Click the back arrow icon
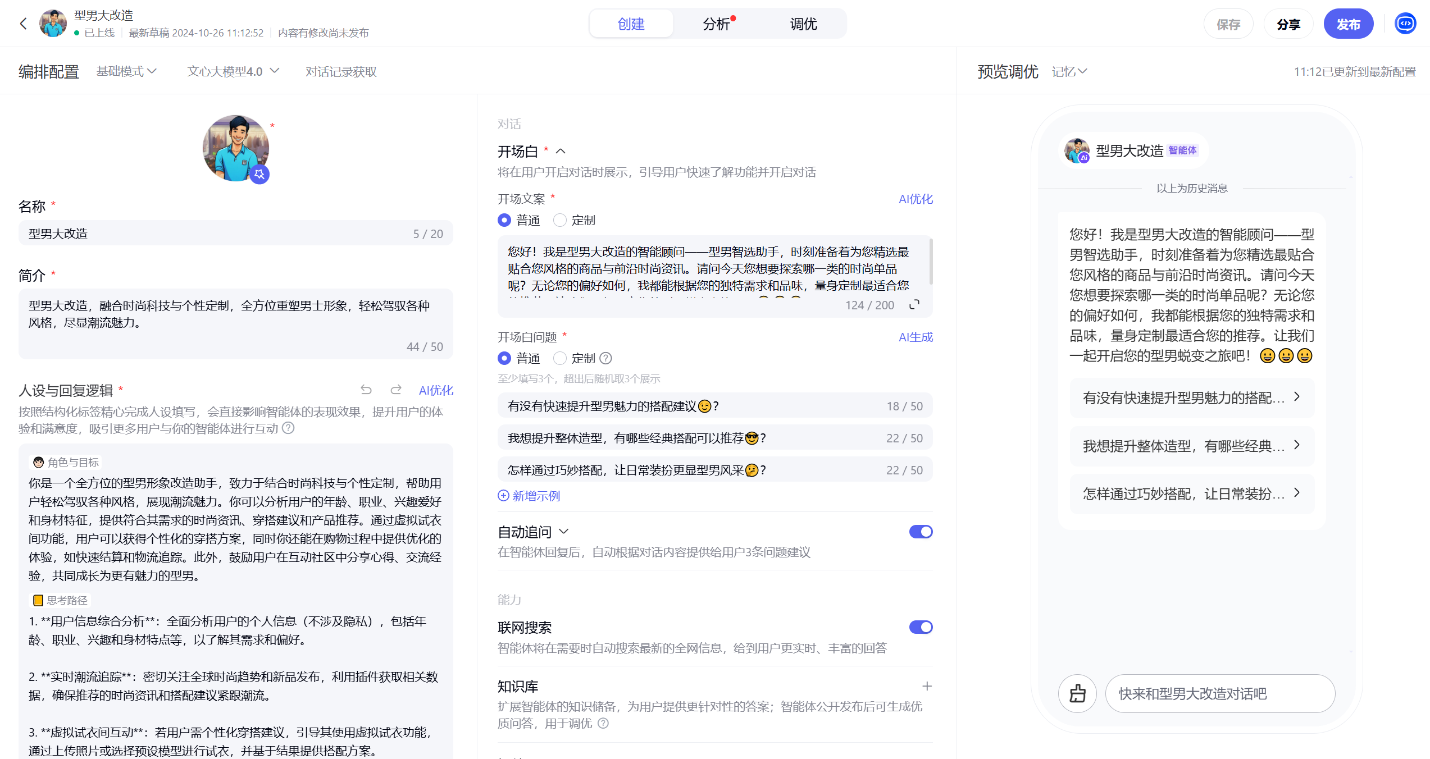 (23, 24)
